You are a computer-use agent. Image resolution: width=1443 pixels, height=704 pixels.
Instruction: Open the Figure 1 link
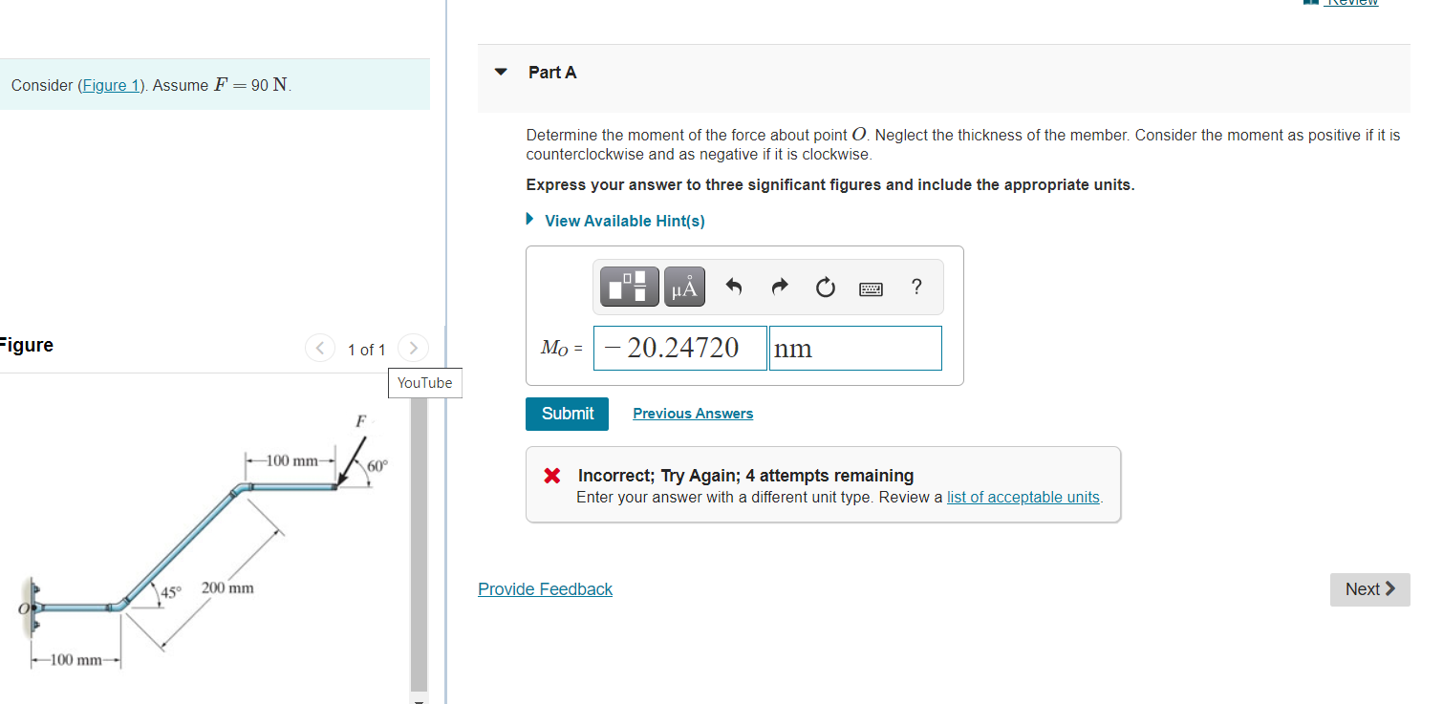pos(112,84)
